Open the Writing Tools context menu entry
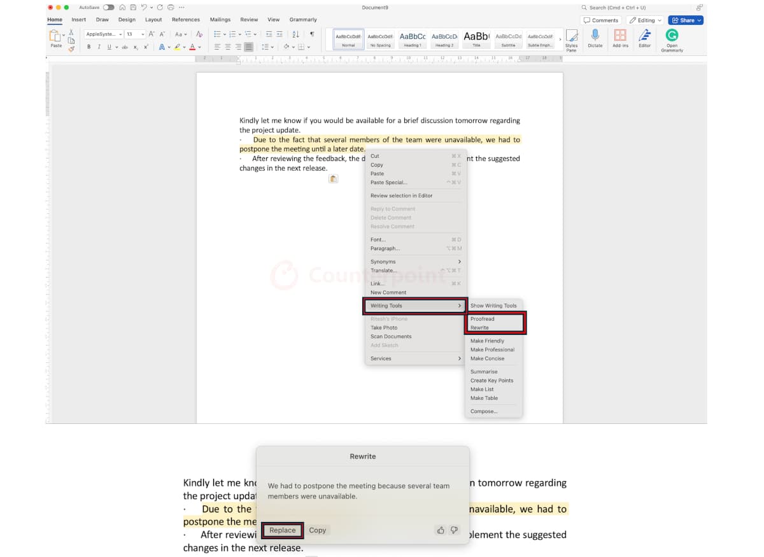Image resolution: width=764 pixels, height=557 pixels. (416, 306)
